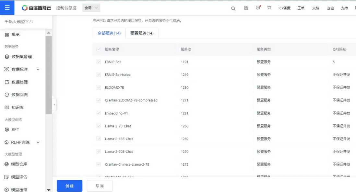Click the 数据回流 icon in the sidebar
356x192 pixels.
7,95
